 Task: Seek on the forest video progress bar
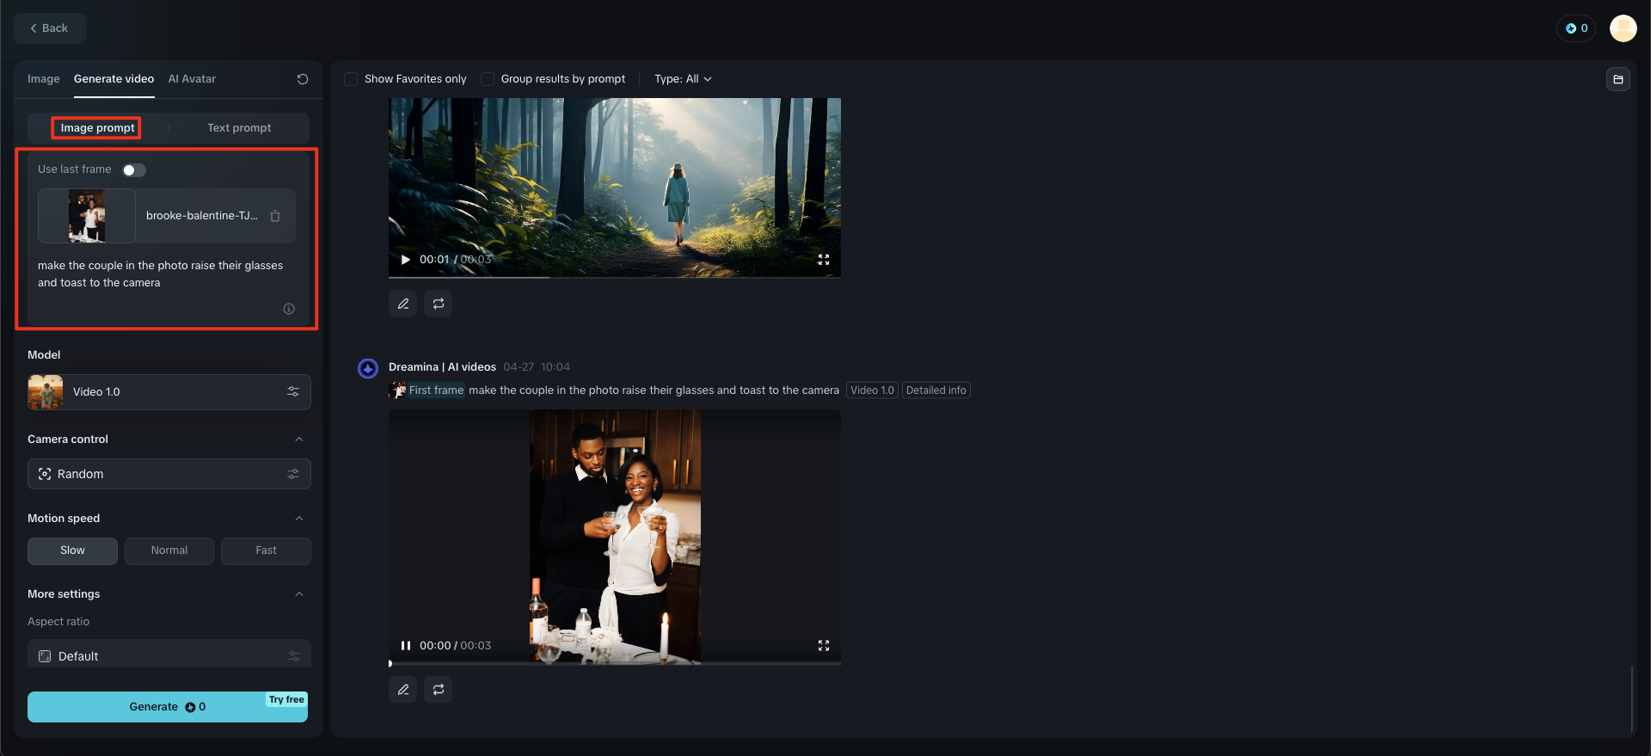coord(615,277)
